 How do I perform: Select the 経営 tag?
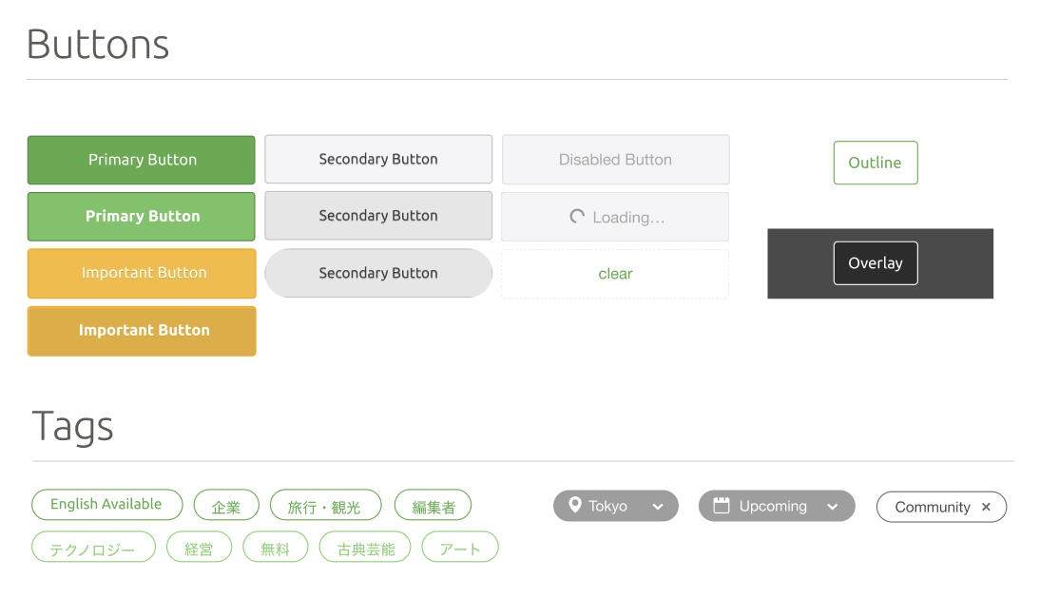[199, 547]
